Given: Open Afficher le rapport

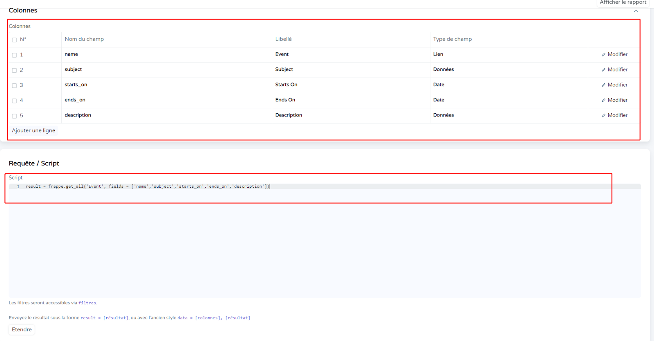Looking at the screenshot, I should coord(623,2).
